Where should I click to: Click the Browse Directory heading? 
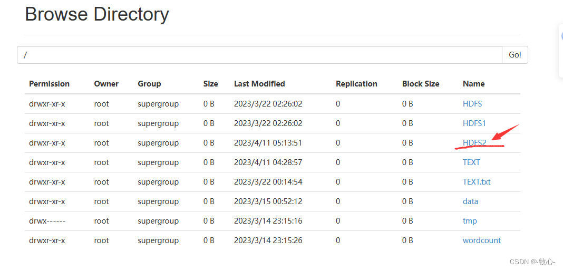click(97, 15)
